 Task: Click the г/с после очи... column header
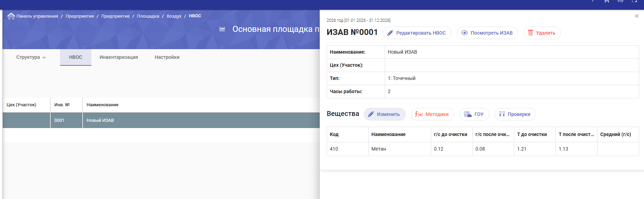[493, 134]
